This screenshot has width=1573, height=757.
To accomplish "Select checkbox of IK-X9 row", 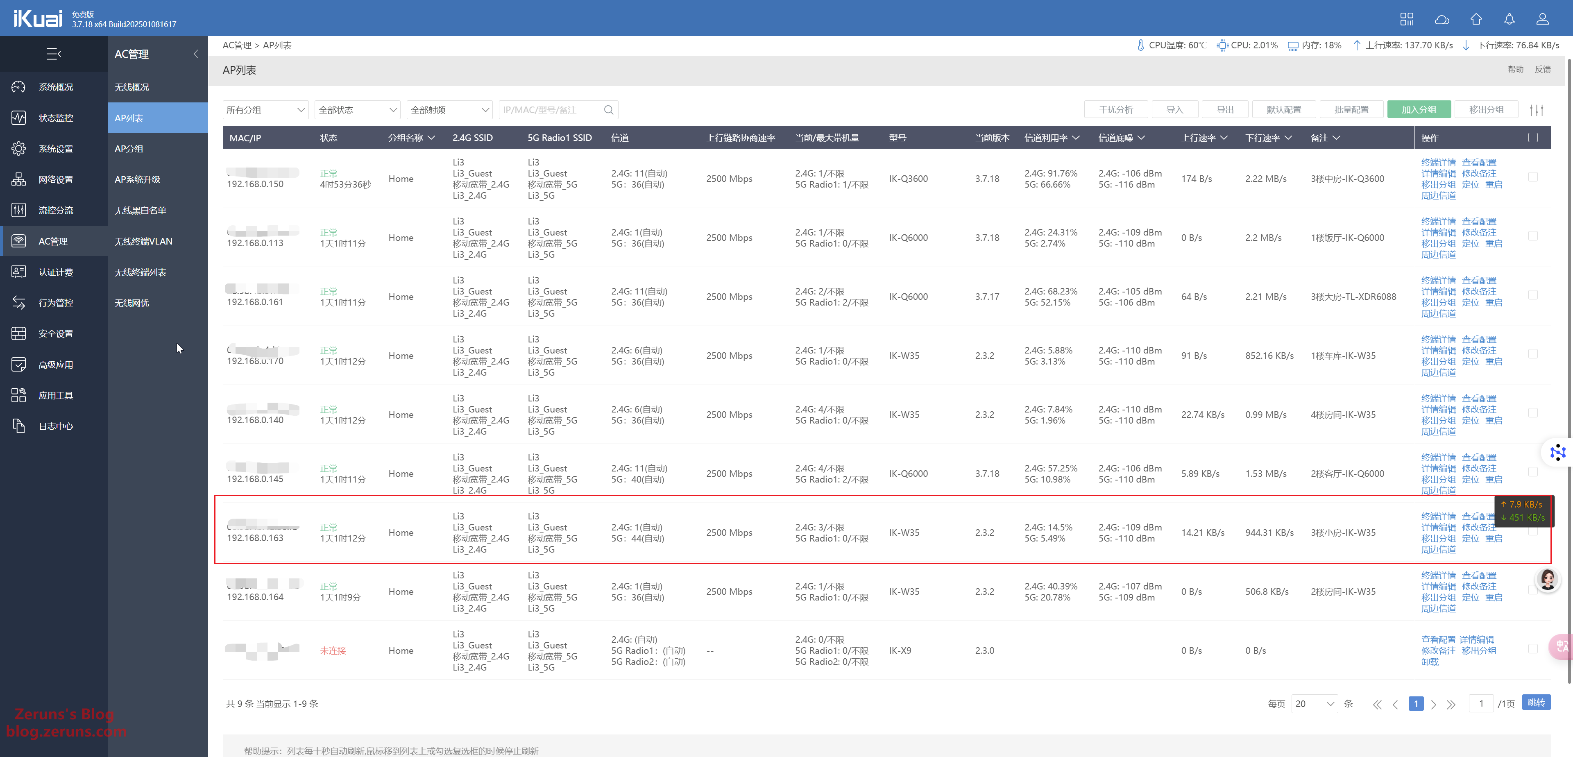I will tap(1532, 648).
